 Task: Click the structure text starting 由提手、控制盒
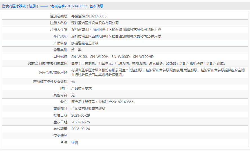click(149, 63)
